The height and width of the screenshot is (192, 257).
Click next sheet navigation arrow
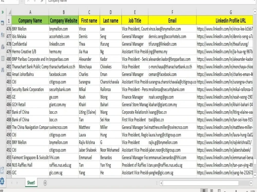pos(17,183)
